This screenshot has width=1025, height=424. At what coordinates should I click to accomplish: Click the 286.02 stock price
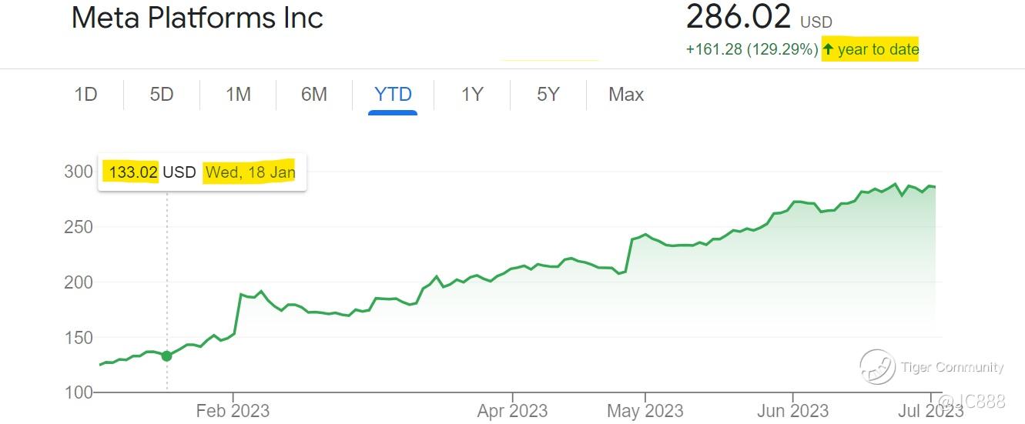739,16
